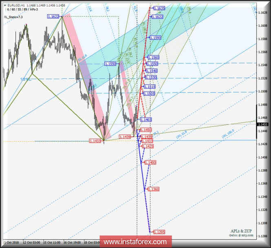This screenshot has height=248, width=271.
Task: Select the RL_Static 7.3 indicator label
Action: click(x=13, y=17)
